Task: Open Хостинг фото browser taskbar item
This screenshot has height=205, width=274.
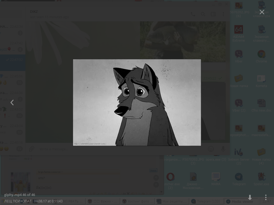Action: 137,201
